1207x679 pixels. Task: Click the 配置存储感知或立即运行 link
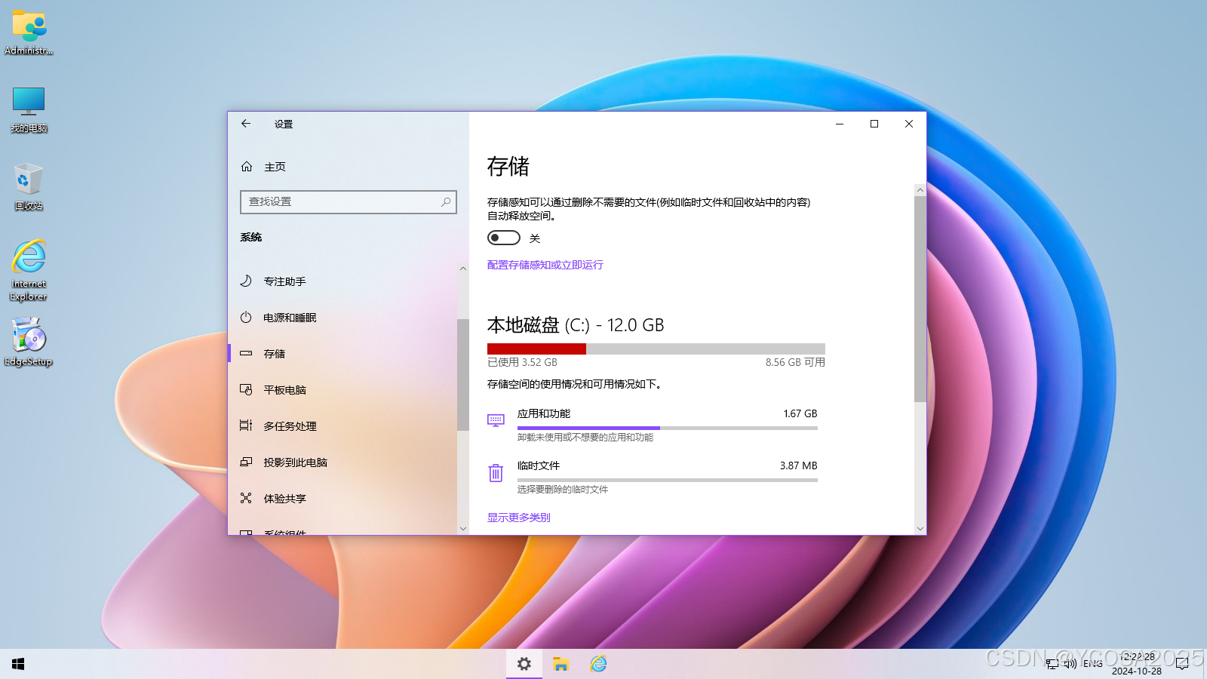coord(545,265)
